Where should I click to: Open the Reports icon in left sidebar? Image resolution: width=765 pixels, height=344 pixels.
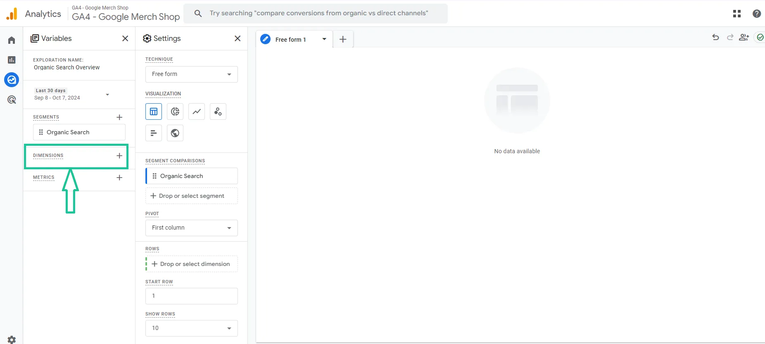coord(12,60)
